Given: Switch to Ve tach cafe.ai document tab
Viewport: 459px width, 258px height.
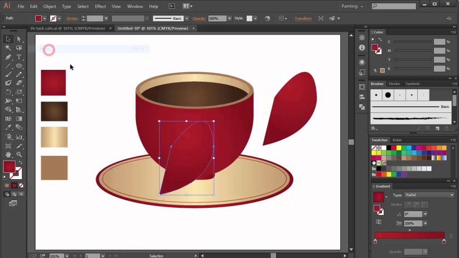Looking at the screenshot, I should 68,28.
